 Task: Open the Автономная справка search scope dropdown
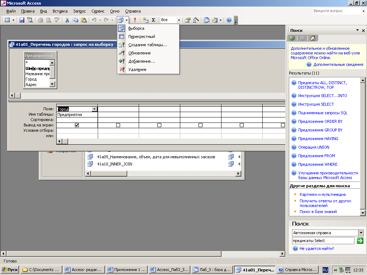point(361,233)
